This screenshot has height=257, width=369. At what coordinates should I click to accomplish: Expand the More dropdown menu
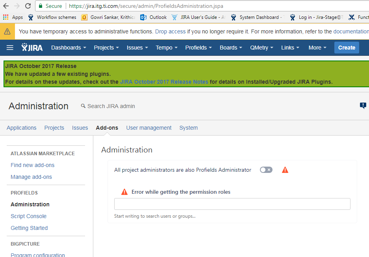(317, 48)
